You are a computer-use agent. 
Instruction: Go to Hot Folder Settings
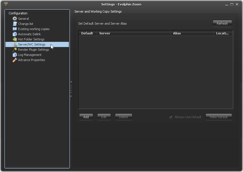tap(31, 39)
